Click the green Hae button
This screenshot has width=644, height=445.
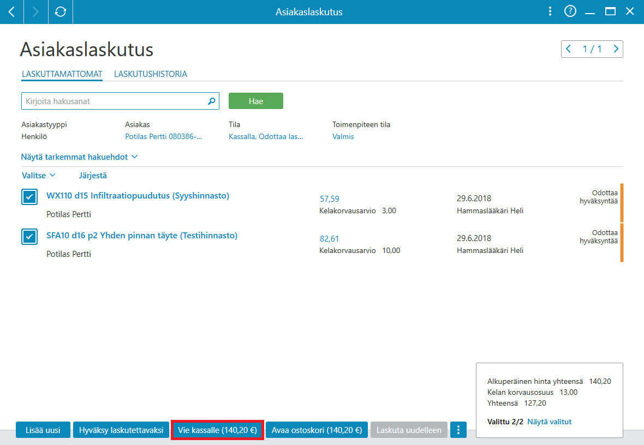click(x=256, y=101)
